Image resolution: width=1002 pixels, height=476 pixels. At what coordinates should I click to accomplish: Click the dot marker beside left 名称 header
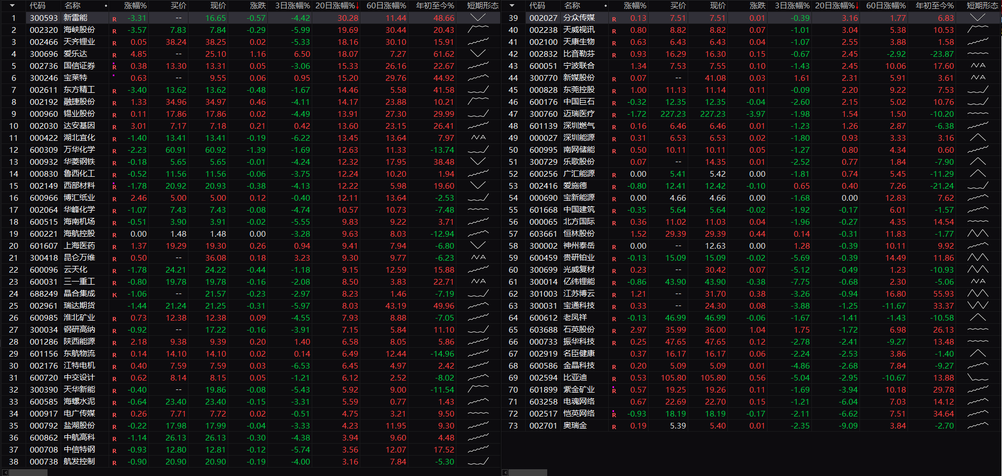click(106, 6)
